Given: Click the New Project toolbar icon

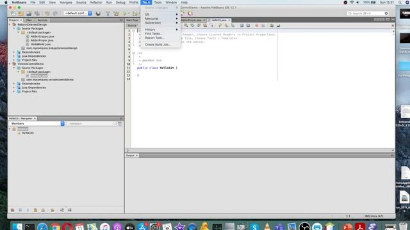Looking at the screenshot, I should [21, 13].
